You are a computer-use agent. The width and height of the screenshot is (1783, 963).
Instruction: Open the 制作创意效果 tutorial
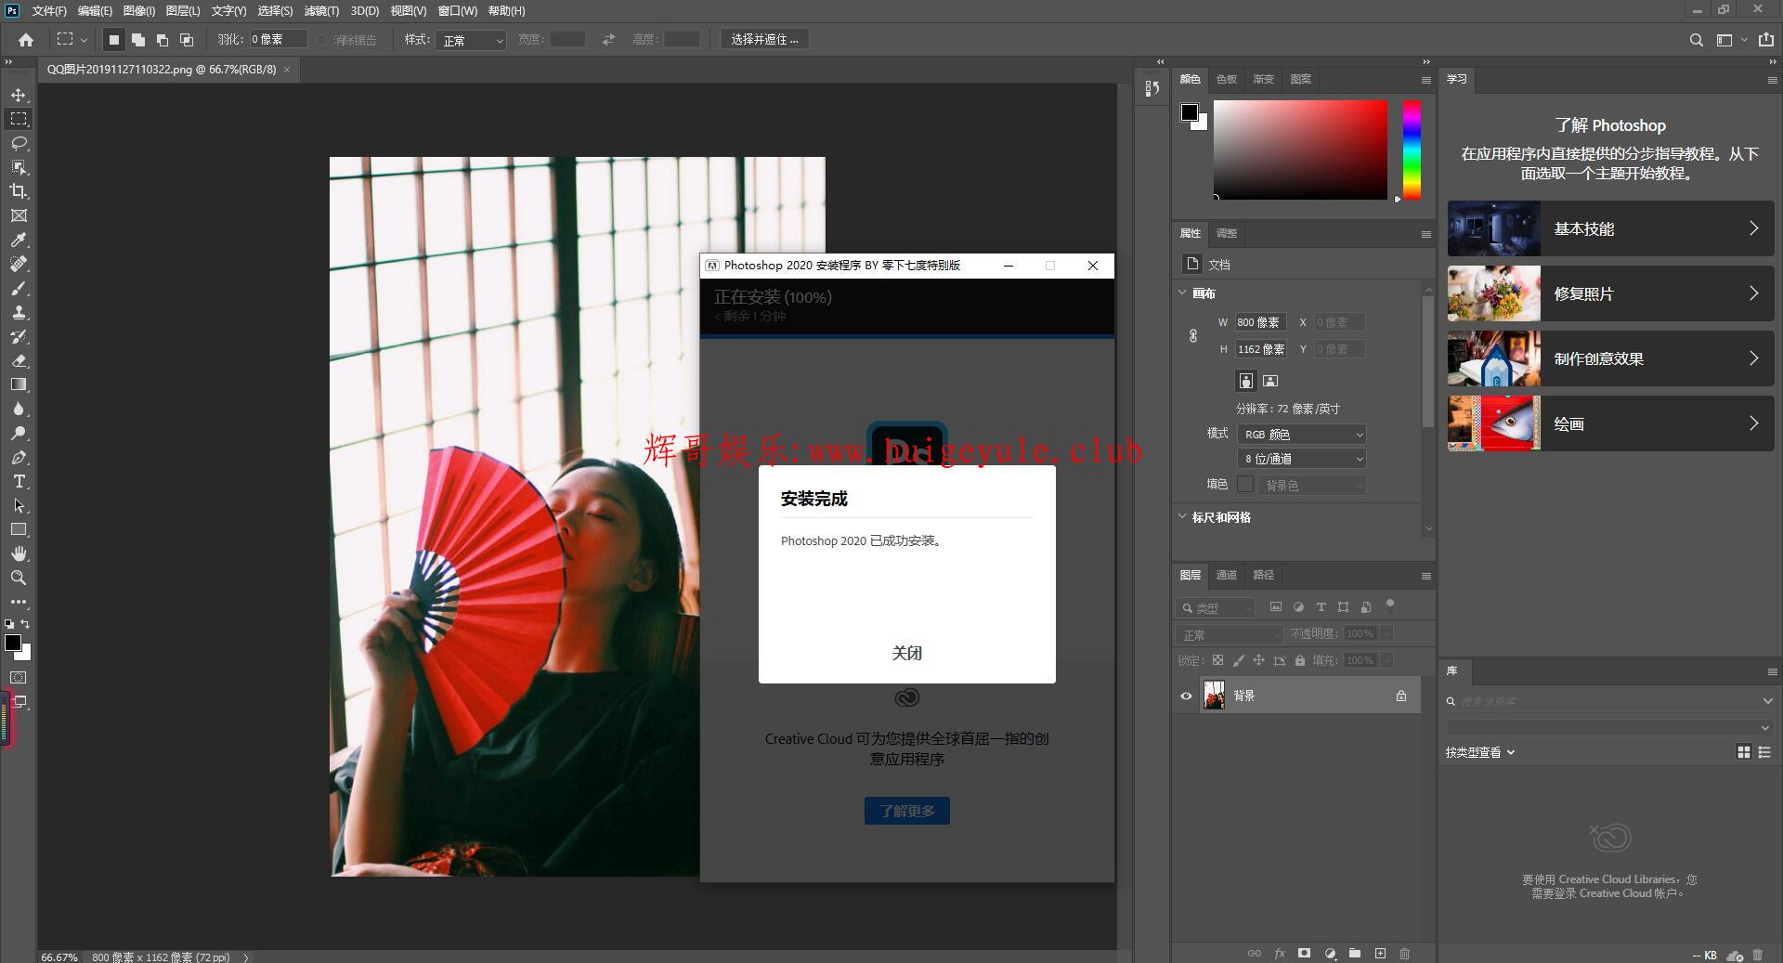1610,358
